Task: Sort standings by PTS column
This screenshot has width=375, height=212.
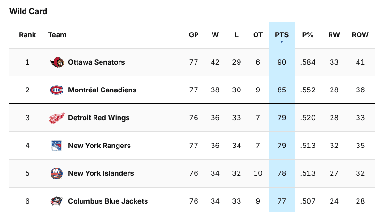Action: 282,35
